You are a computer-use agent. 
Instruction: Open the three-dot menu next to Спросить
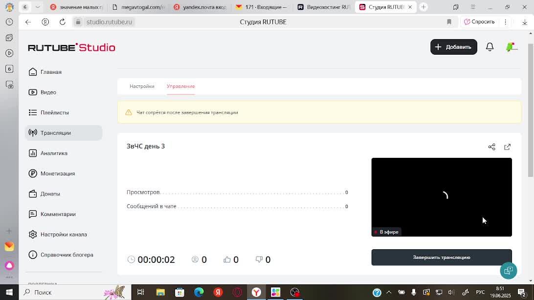(x=506, y=22)
